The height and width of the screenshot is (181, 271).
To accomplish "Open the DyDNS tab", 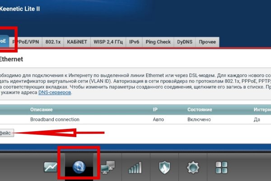I will click(x=185, y=42).
